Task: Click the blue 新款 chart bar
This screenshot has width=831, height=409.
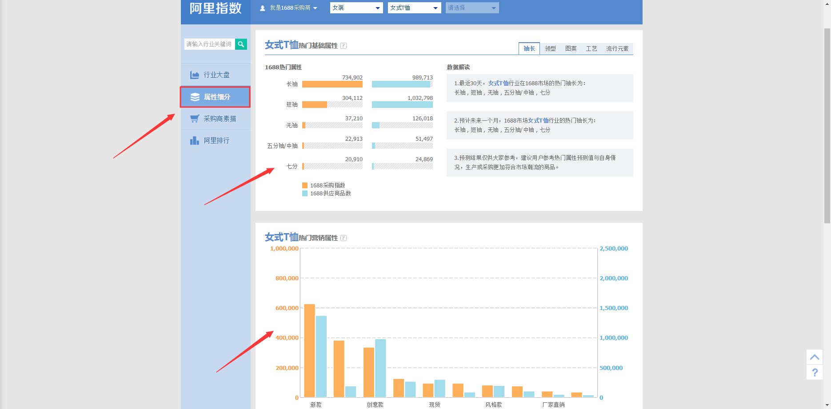Action: click(321, 357)
